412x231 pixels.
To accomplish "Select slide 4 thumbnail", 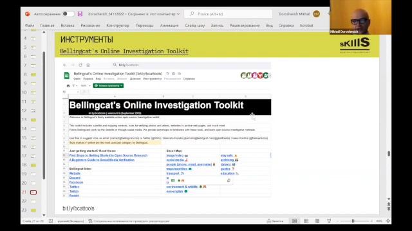I will [x=33, y=38].
